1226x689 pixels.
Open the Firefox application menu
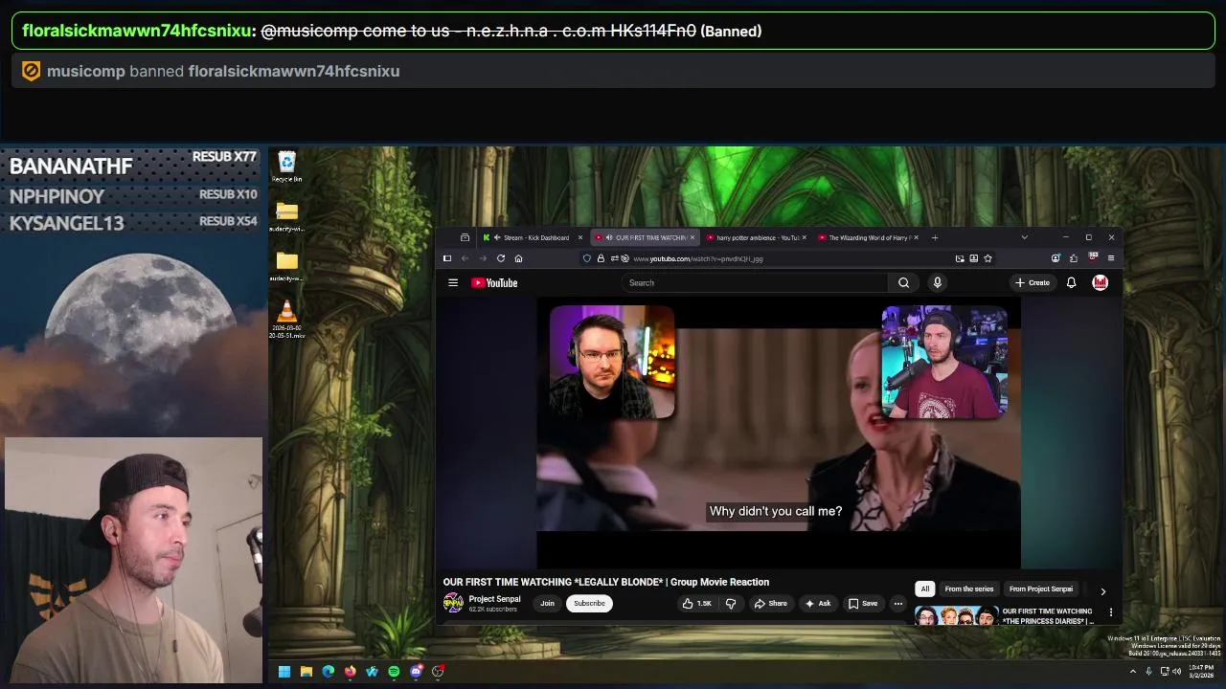[x=1111, y=258]
